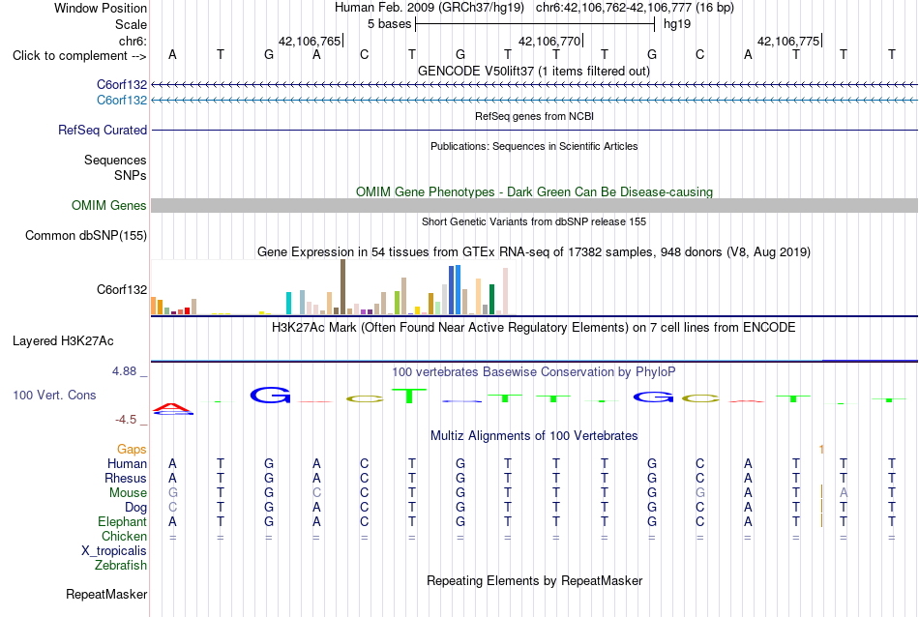Image resolution: width=919 pixels, height=617 pixels.
Task: Click the Dog row light 'C' first base
Action: (172, 508)
